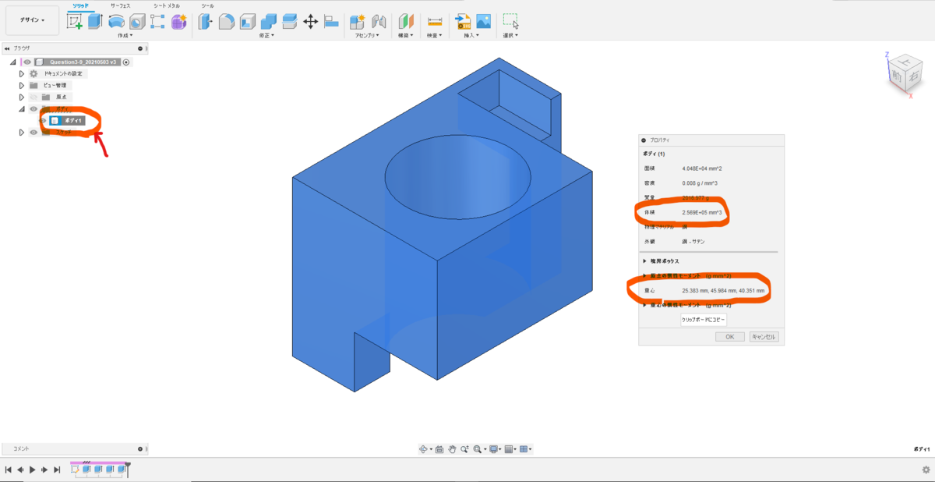935x482 pixels.
Task: Click the Insert Canvas image icon
Action: pyautogui.click(x=484, y=22)
